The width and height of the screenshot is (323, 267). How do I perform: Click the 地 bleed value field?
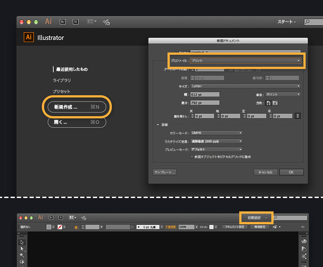point(230,116)
